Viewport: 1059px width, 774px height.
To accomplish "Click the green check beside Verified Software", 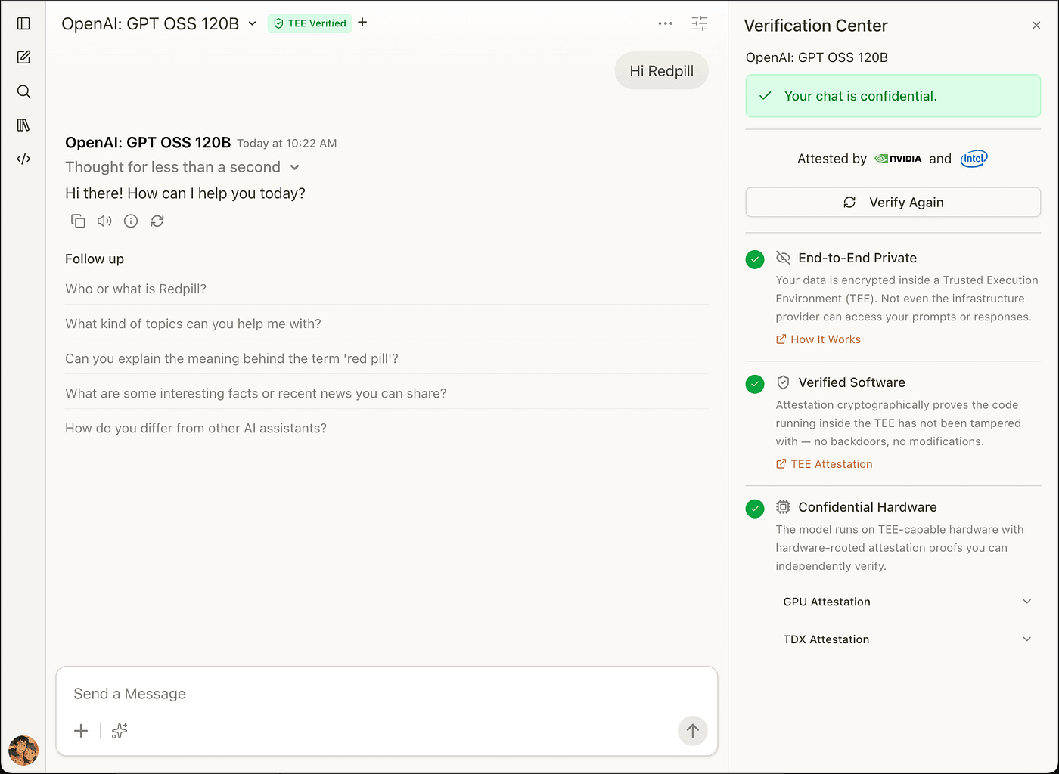I will 755,384.
